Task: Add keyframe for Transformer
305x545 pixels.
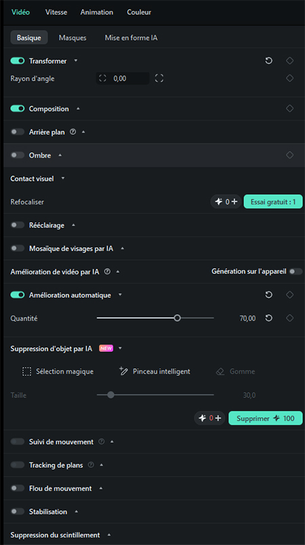Action: click(x=289, y=61)
